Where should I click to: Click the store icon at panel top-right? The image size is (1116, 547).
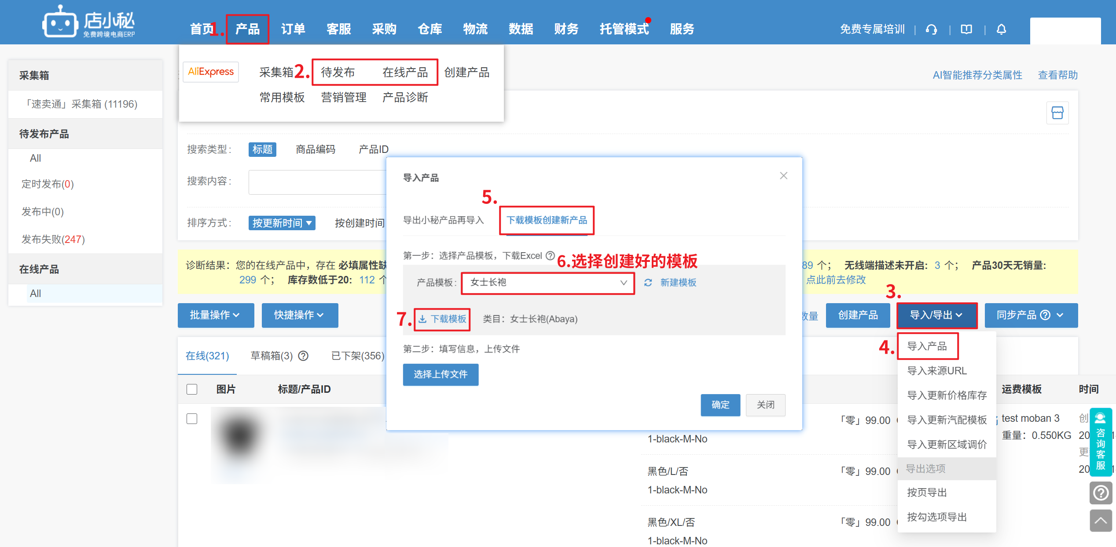(x=1057, y=113)
